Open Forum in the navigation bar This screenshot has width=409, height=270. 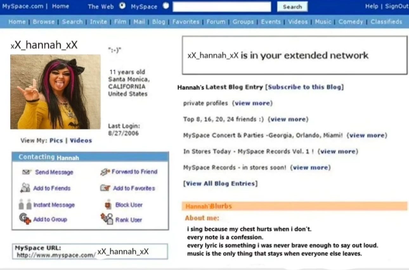[216, 22]
